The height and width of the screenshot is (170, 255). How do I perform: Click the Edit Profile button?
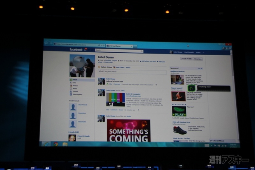tap(187, 59)
